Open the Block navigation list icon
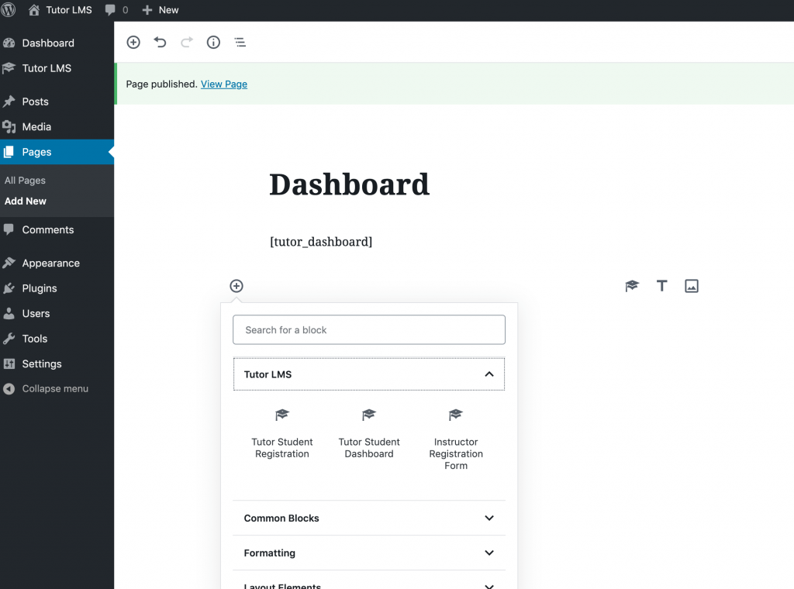 [240, 43]
